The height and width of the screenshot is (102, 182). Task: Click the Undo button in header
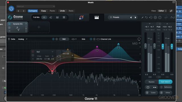[62, 11]
